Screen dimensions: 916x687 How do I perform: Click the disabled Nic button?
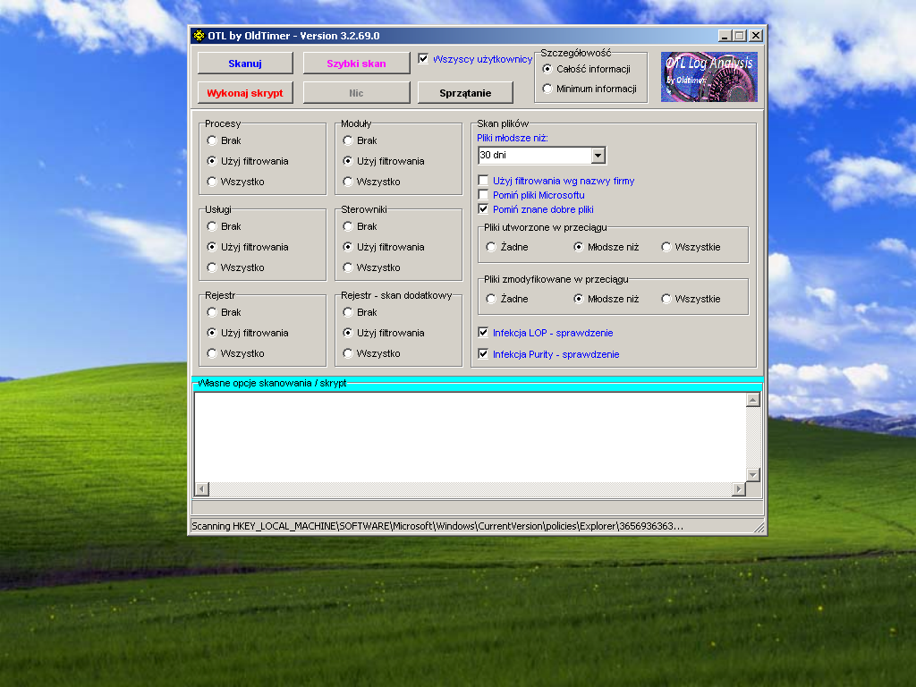[356, 93]
